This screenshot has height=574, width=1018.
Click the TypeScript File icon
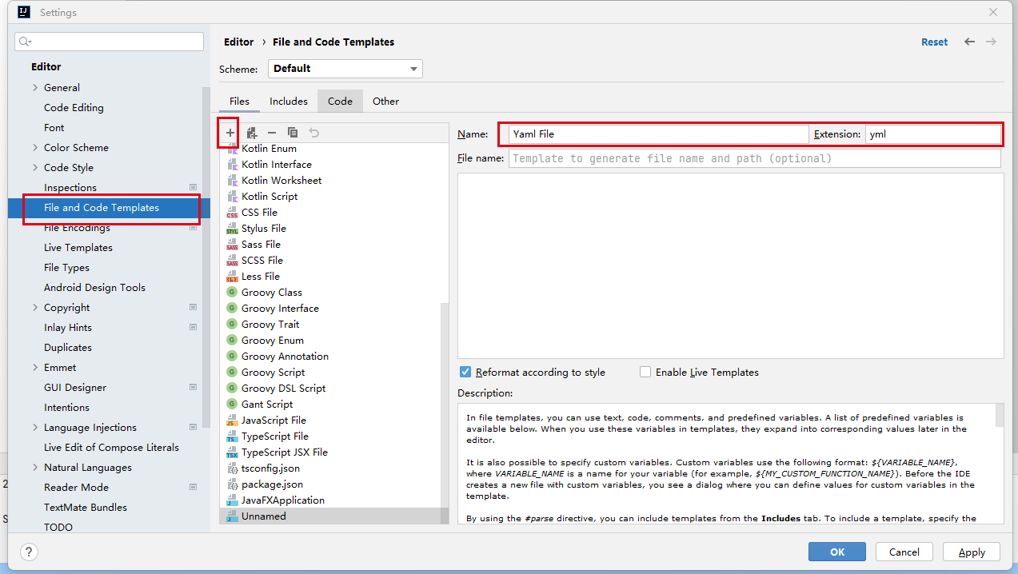(x=232, y=436)
